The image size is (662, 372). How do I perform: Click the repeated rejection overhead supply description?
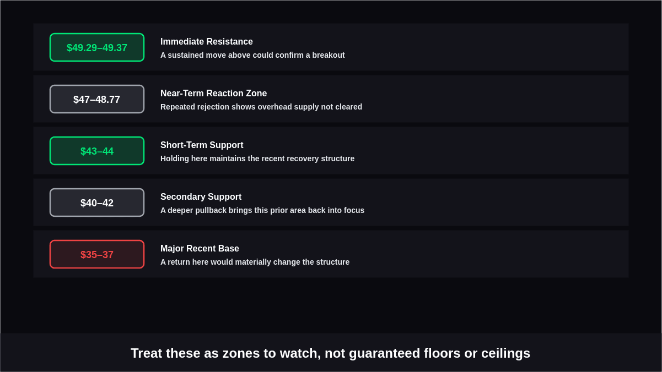(x=261, y=107)
